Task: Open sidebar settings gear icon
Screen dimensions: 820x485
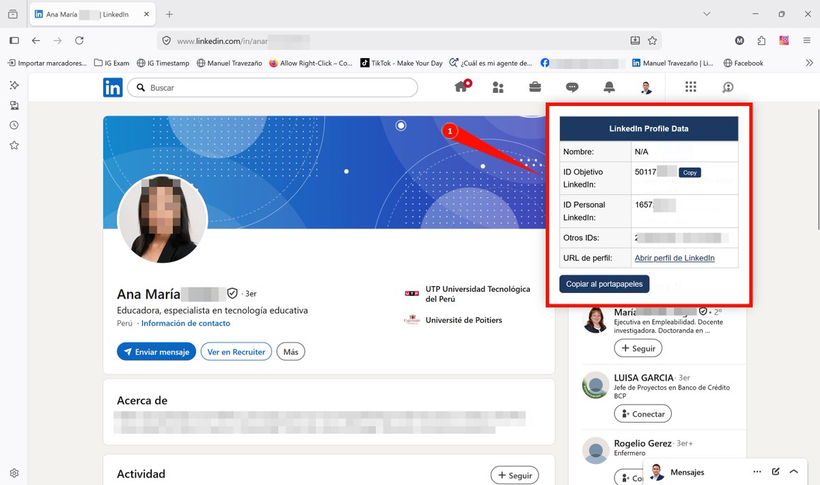Action: 14,473
